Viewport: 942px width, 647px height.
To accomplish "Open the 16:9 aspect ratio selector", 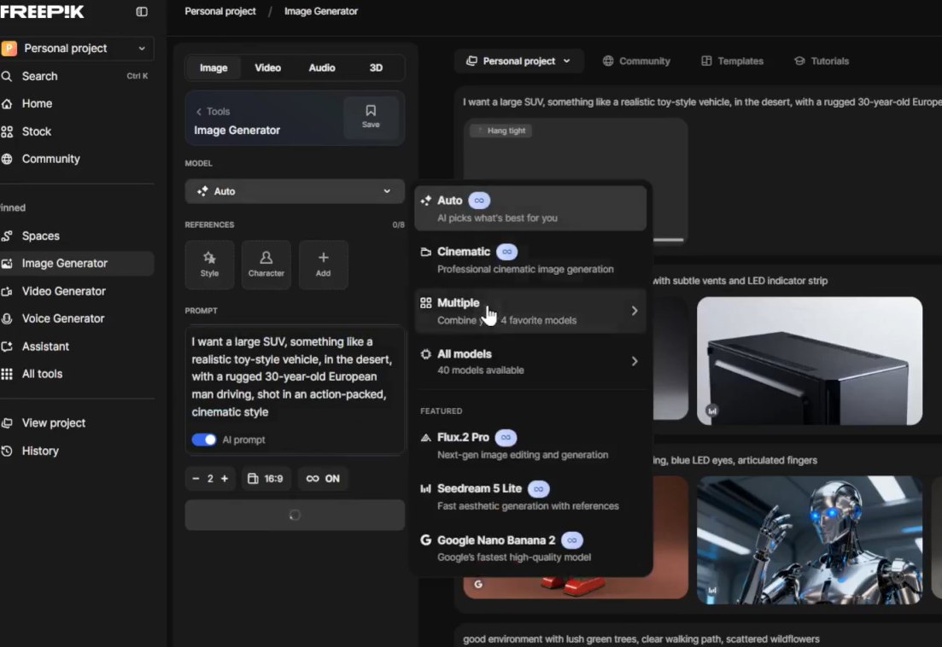I will click(265, 479).
